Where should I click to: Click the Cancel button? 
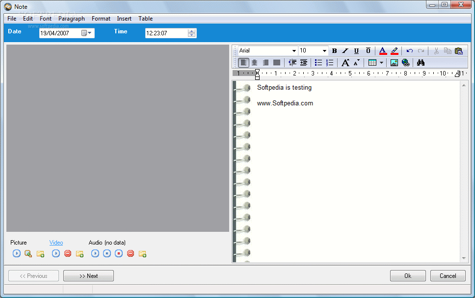[448, 276]
